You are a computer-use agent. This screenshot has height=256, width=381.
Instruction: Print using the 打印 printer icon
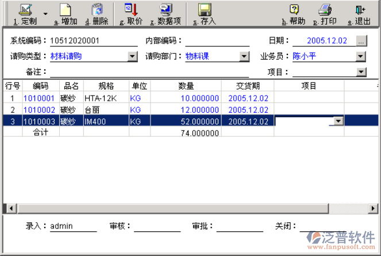point(325,10)
